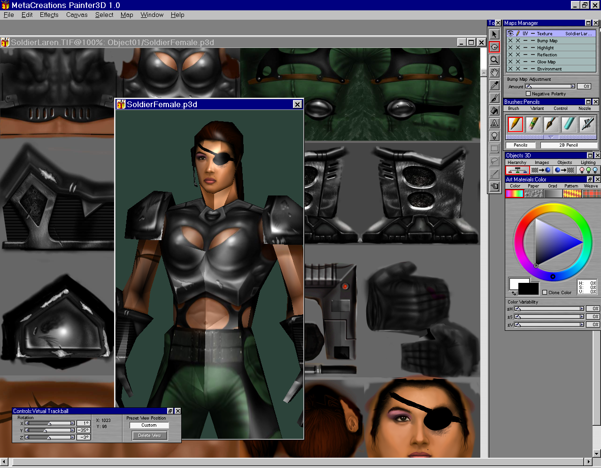Open the 2B Pencil variant dropdown
Screen dimensions: 601x468
click(569, 145)
